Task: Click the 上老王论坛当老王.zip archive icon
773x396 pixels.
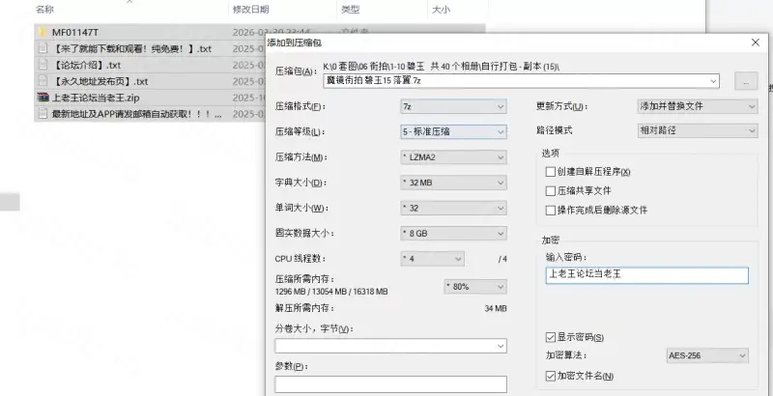Action: (43, 98)
